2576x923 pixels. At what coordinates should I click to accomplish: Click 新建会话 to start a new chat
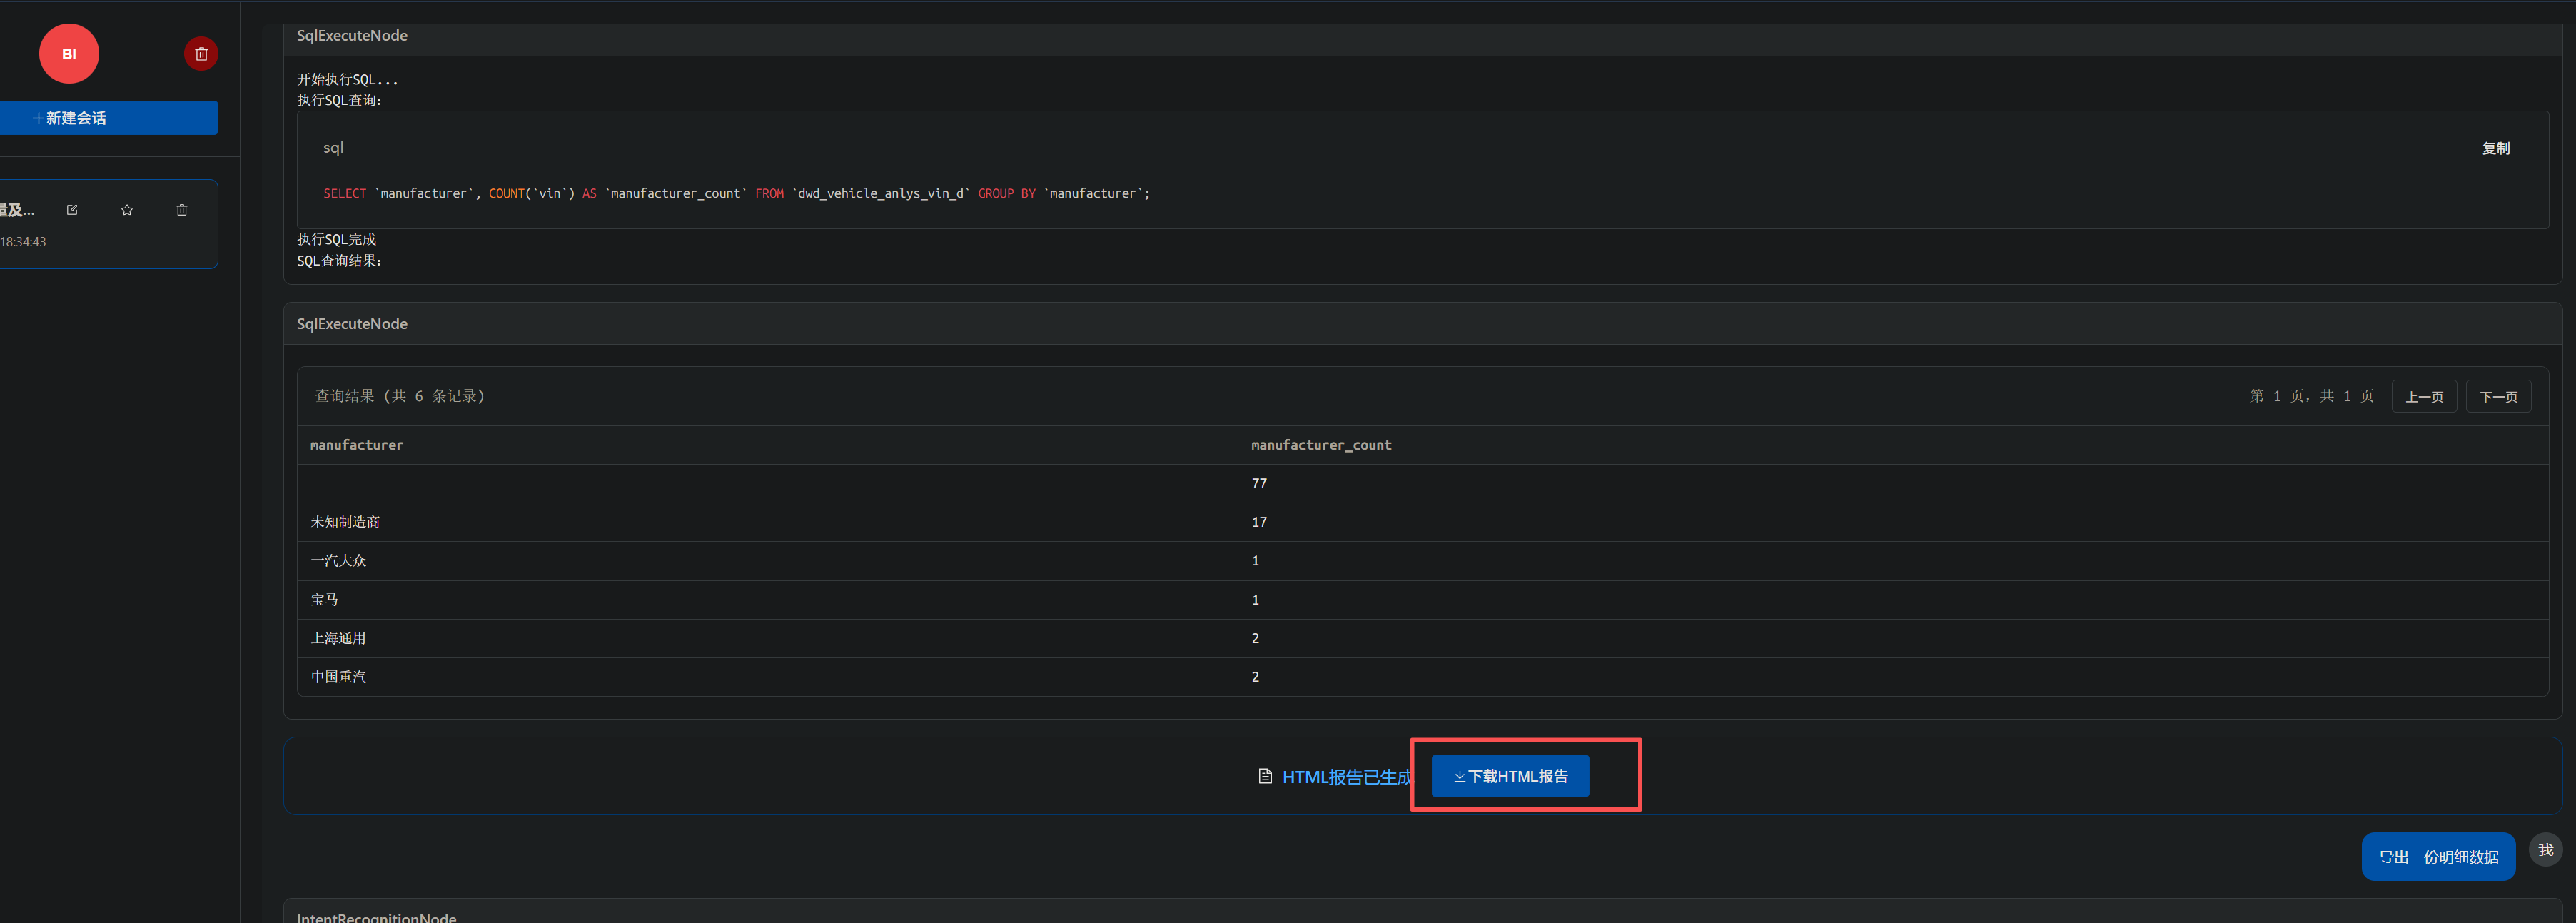pos(108,118)
